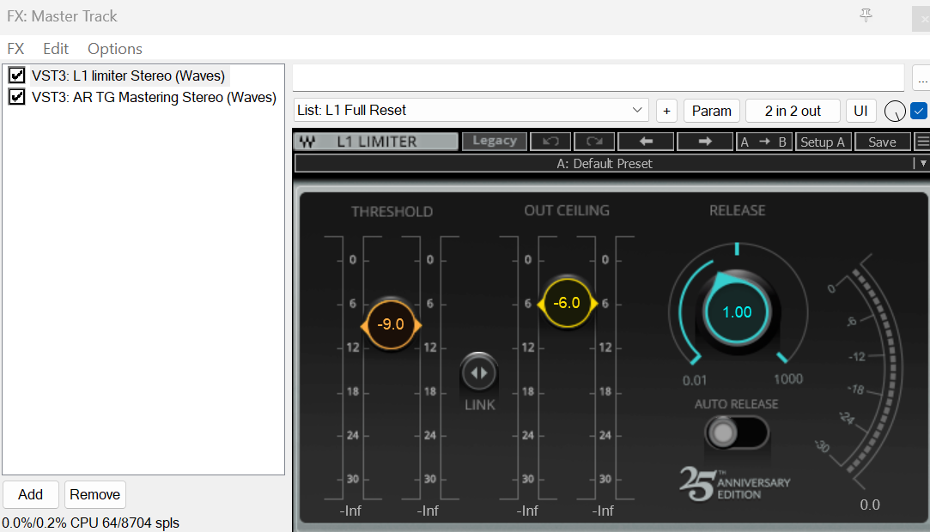Expand the Default Preset menu arrow
Image resolution: width=930 pixels, height=532 pixels.
(923, 164)
